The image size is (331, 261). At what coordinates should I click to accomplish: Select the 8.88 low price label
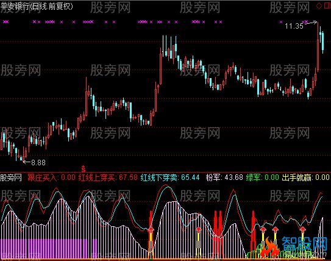(38, 162)
